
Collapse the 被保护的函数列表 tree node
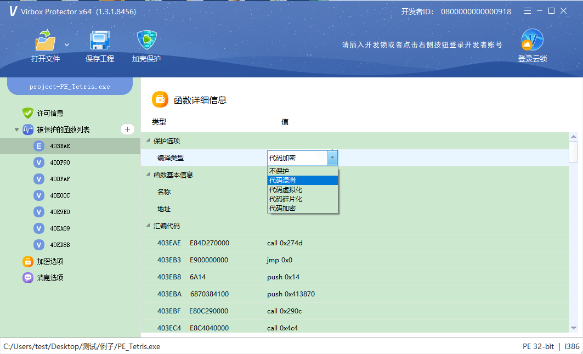point(16,130)
